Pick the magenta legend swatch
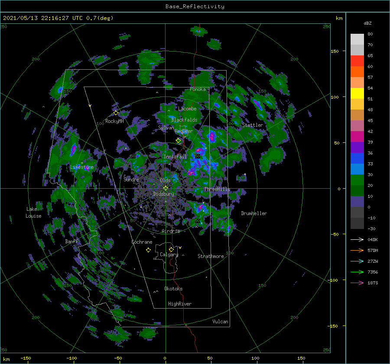This screenshot has height=364, width=390. coord(357,136)
